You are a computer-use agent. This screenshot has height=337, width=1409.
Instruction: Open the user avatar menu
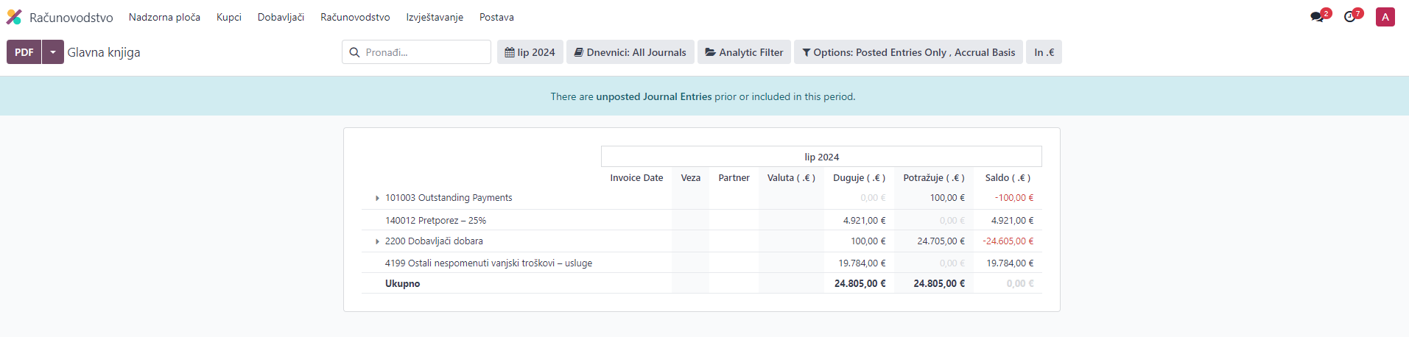(x=1385, y=17)
